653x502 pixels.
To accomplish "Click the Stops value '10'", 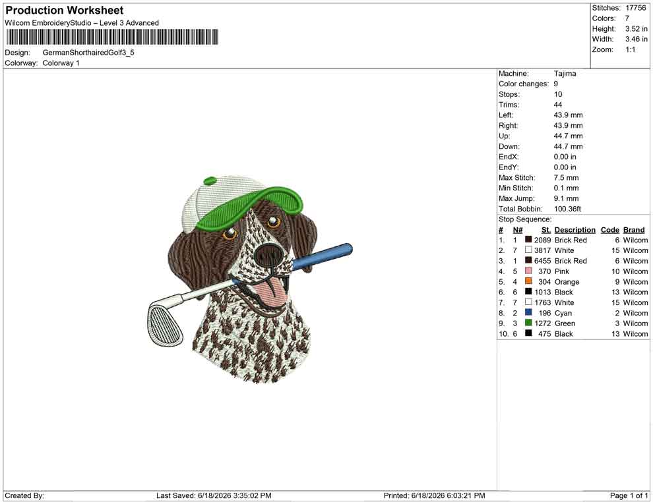I will pyautogui.click(x=558, y=94).
